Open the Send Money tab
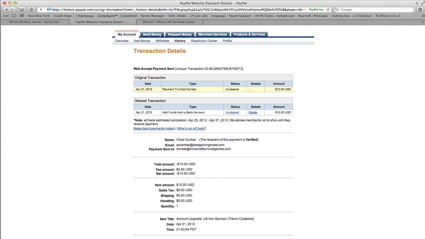 pyautogui.click(x=152, y=35)
